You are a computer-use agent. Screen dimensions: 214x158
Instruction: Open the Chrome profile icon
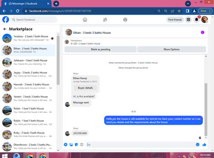(x=194, y=11)
